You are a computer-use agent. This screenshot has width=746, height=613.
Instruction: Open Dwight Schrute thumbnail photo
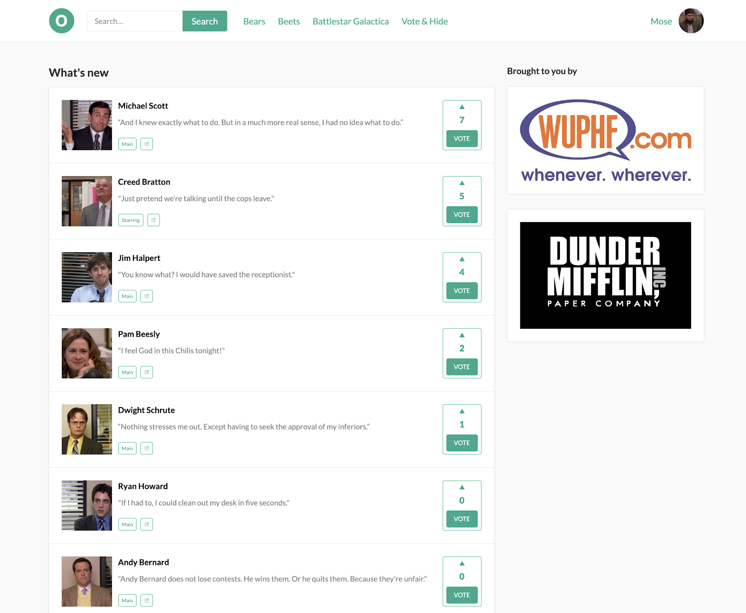coord(87,429)
